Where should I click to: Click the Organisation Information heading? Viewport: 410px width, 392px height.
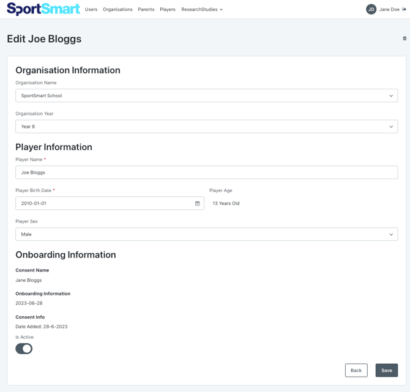pyautogui.click(x=68, y=70)
